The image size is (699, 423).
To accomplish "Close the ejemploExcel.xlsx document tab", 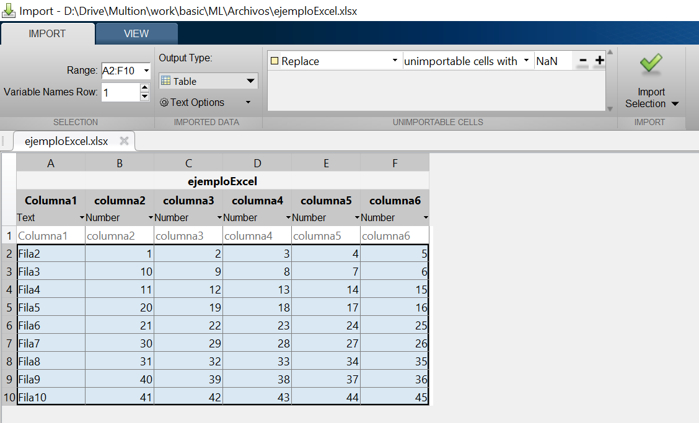I will 123,141.
